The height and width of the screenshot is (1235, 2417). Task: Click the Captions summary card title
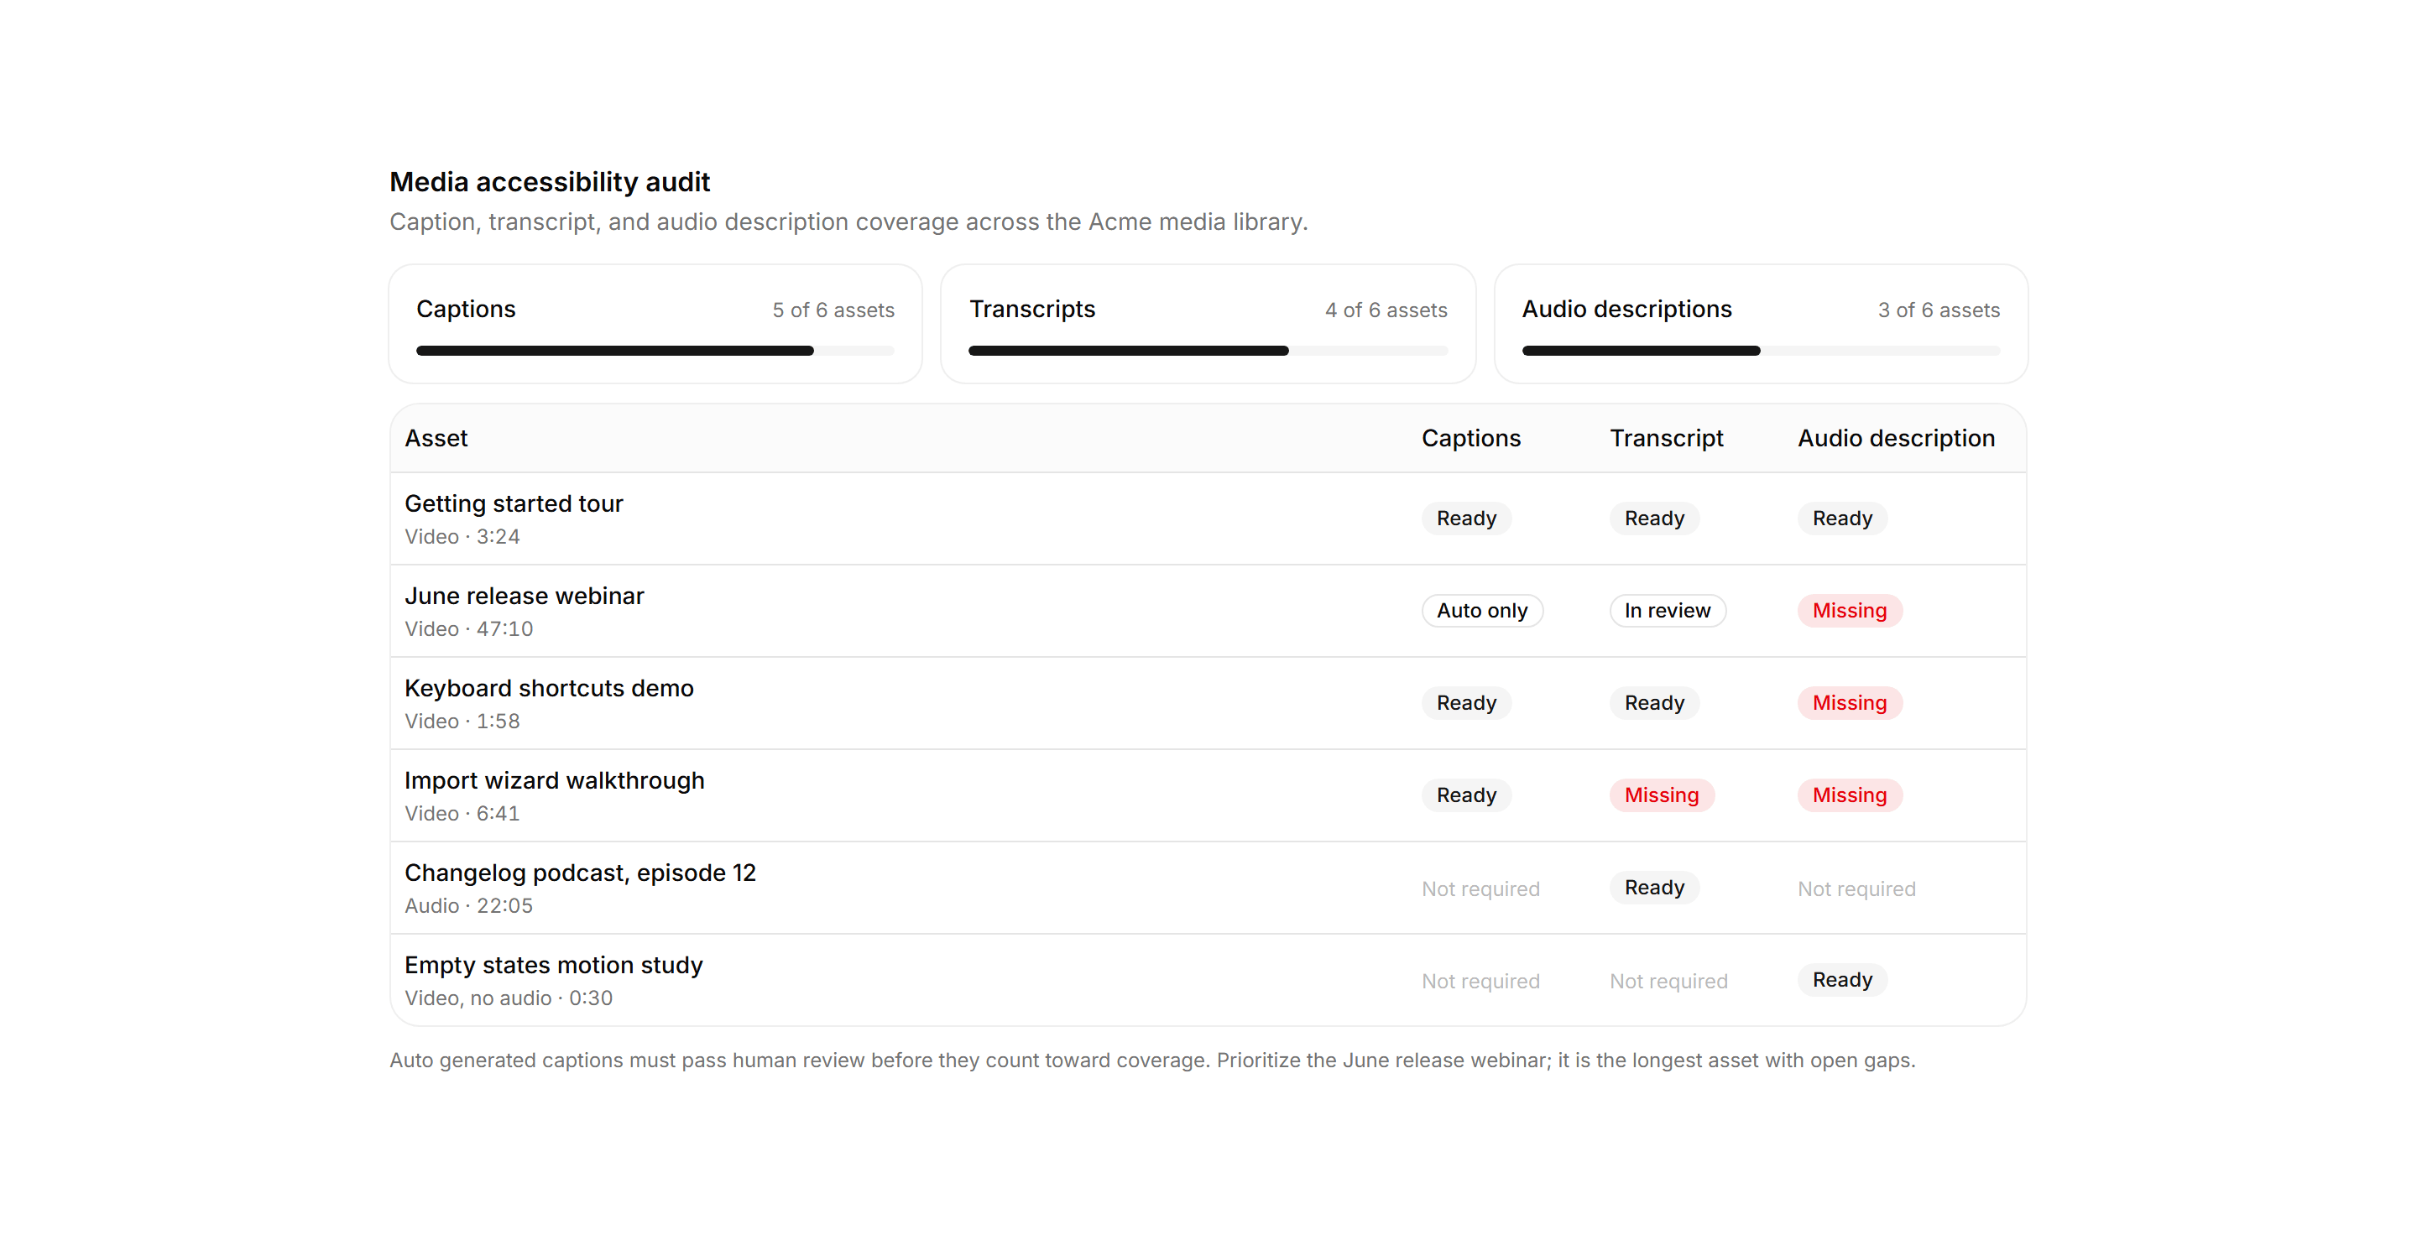(467, 310)
